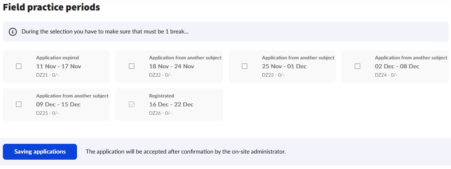This screenshot has width=451, height=169.
Task: Click the DZ23 period code
Action: [268, 75]
